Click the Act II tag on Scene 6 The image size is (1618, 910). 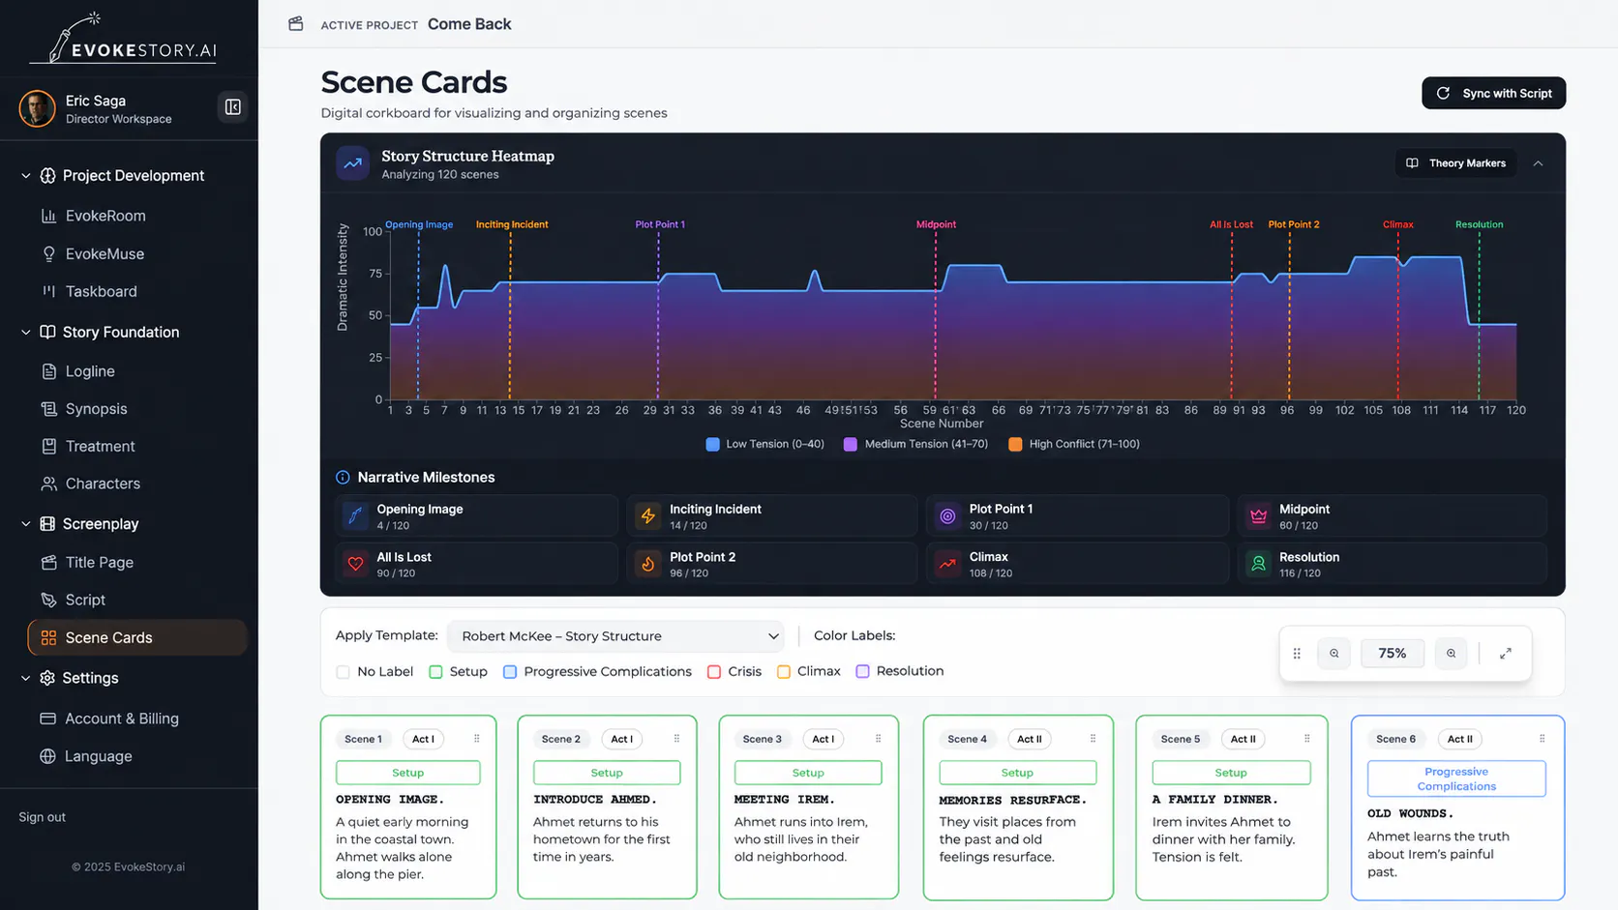pyautogui.click(x=1459, y=739)
